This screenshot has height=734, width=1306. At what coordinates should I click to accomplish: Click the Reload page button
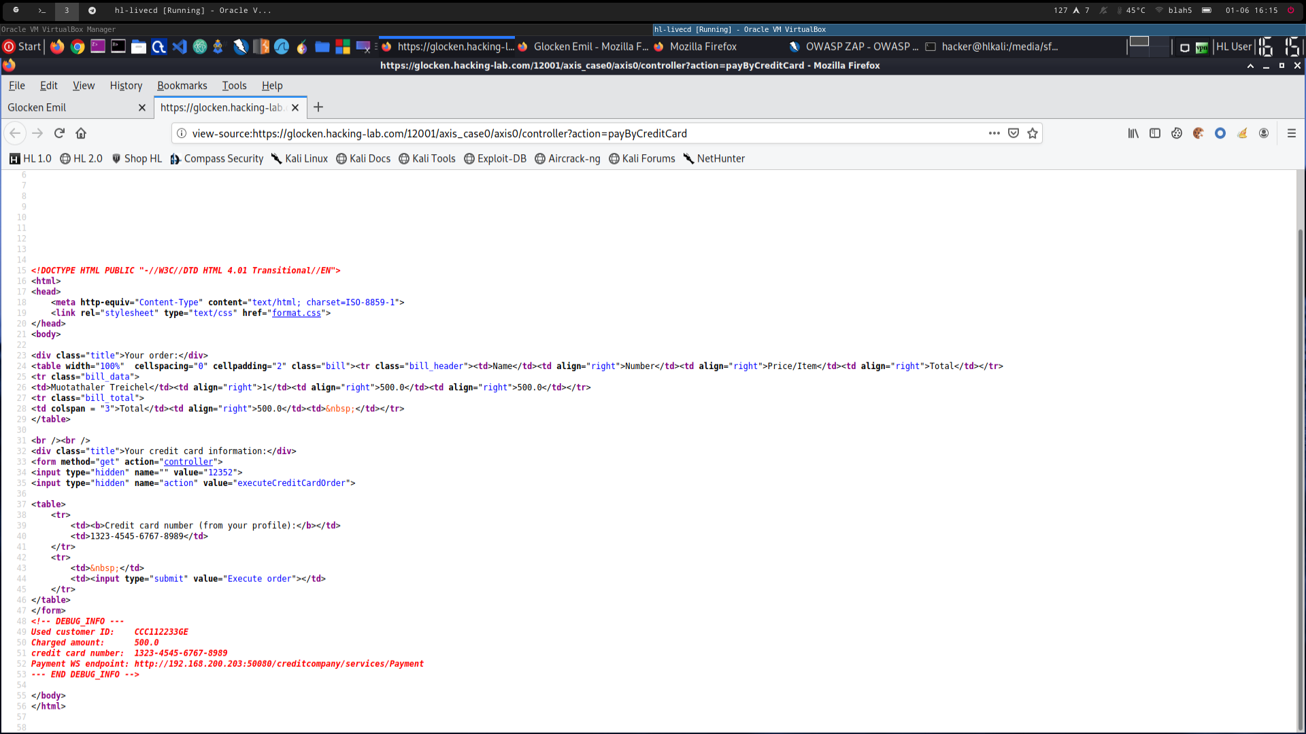[x=59, y=133]
